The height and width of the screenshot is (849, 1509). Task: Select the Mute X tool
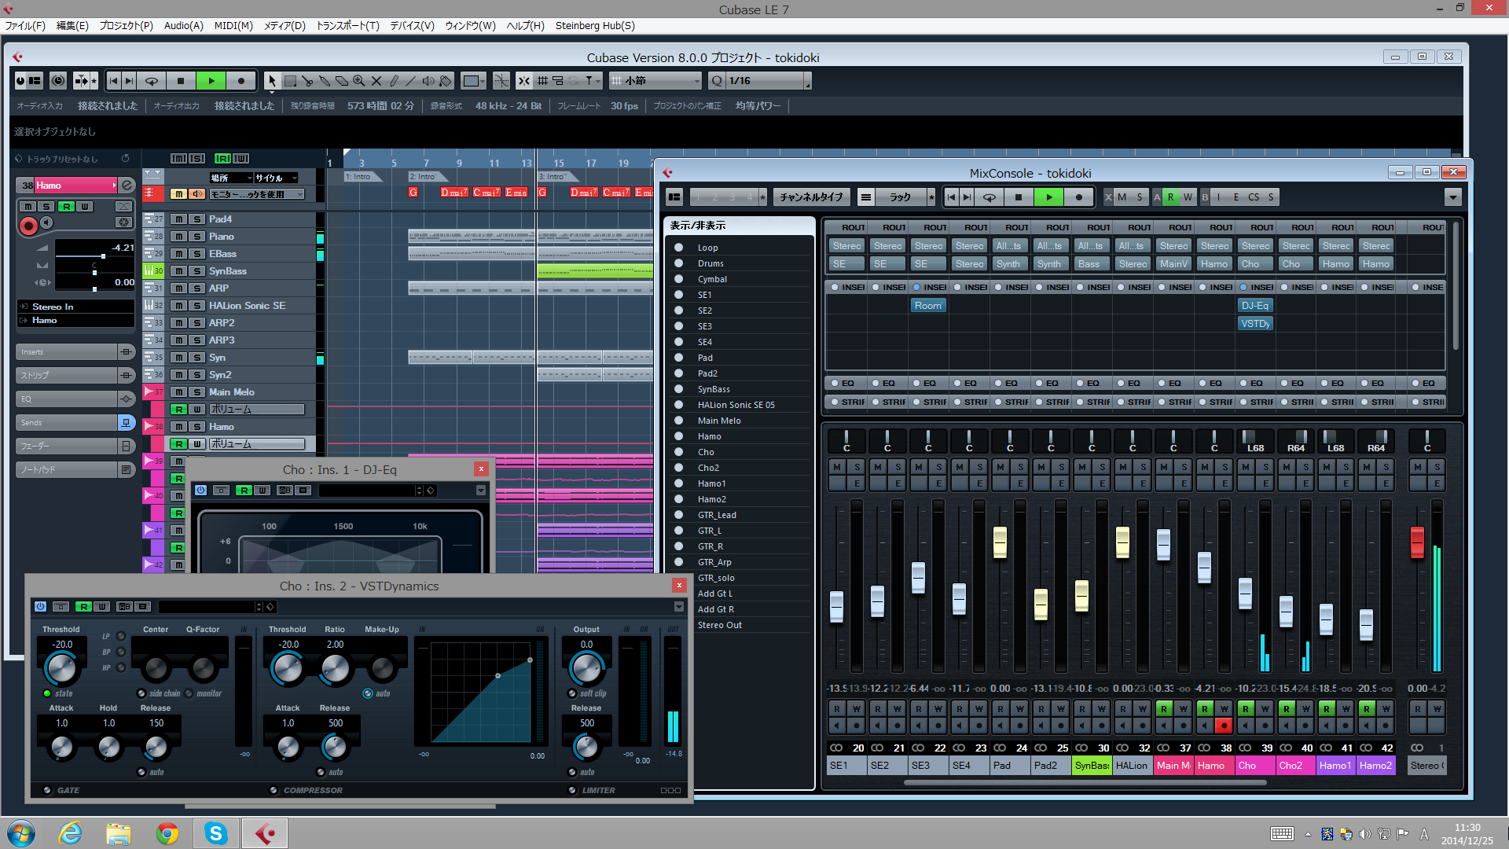coord(376,81)
